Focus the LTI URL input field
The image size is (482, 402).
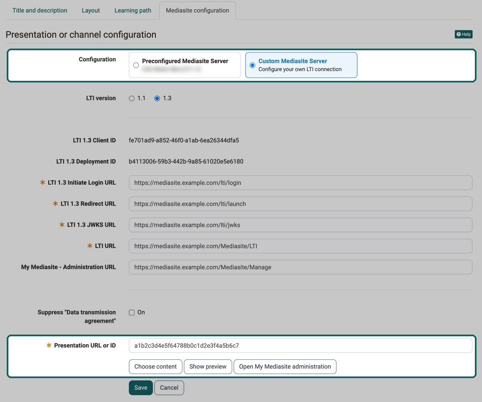[301, 246]
